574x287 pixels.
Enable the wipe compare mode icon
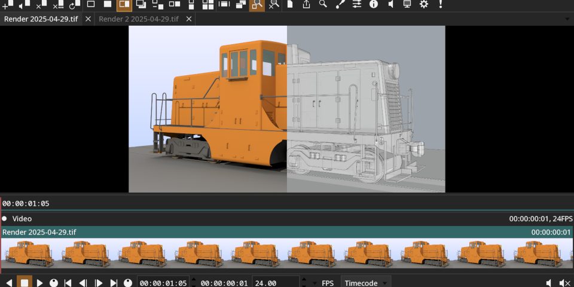[124, 5]
